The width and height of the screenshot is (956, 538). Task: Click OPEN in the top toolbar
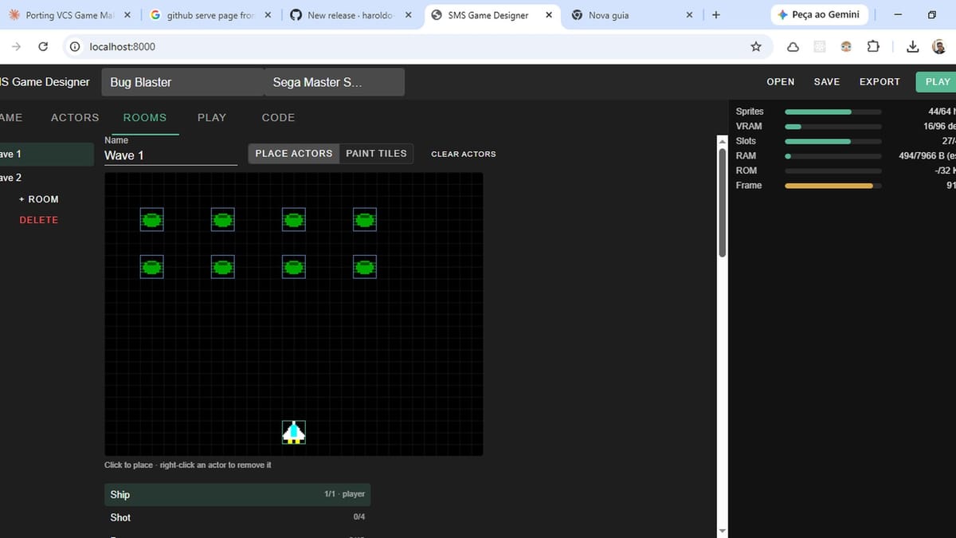click(x=781, y=82)
